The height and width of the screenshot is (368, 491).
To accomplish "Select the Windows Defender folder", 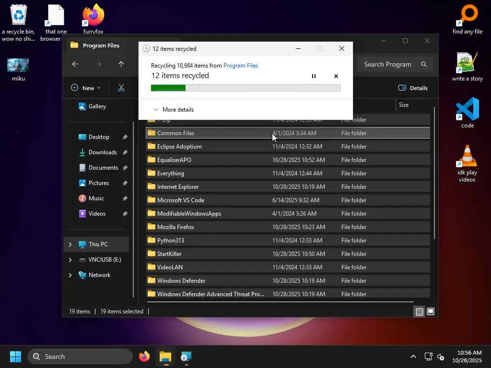I will (x=288, y=281).
